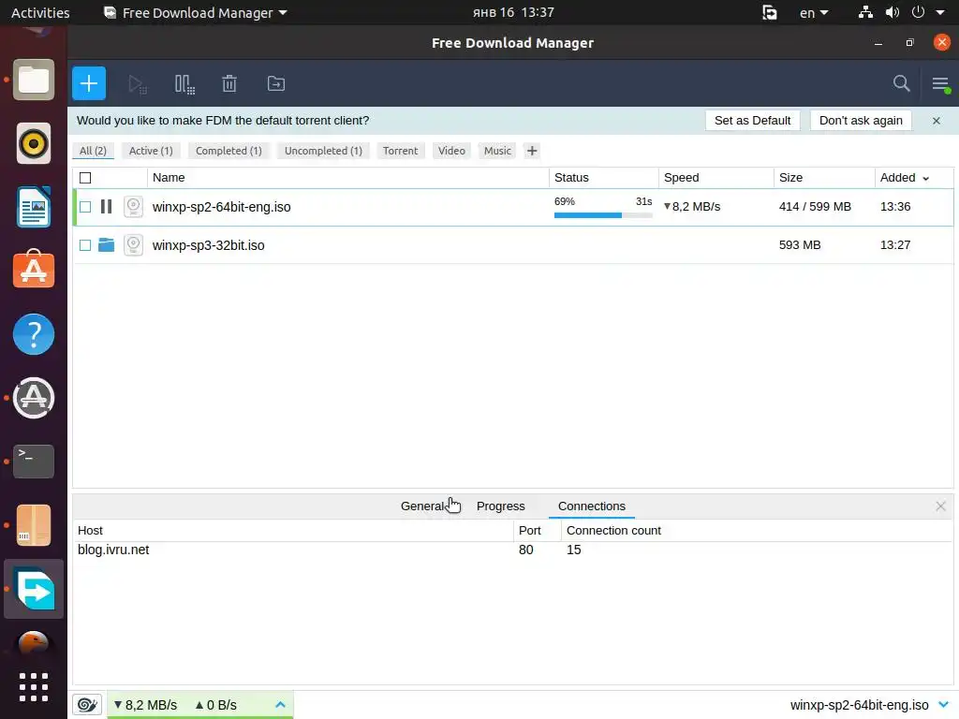Click the start all downloads icon

coord(137,83)
